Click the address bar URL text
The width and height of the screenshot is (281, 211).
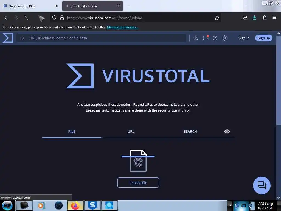(x=105, y=18)
